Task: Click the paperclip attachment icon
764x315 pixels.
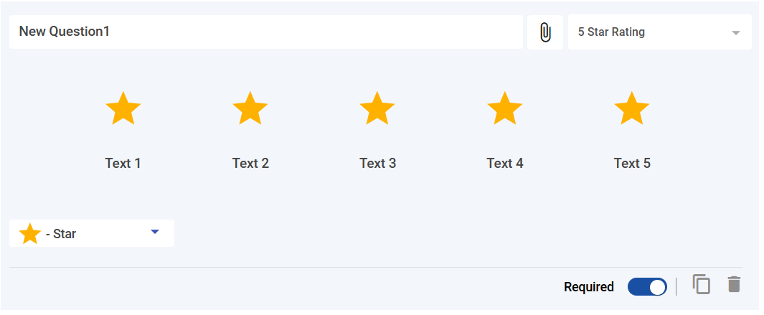Action: tap(545, 32)
